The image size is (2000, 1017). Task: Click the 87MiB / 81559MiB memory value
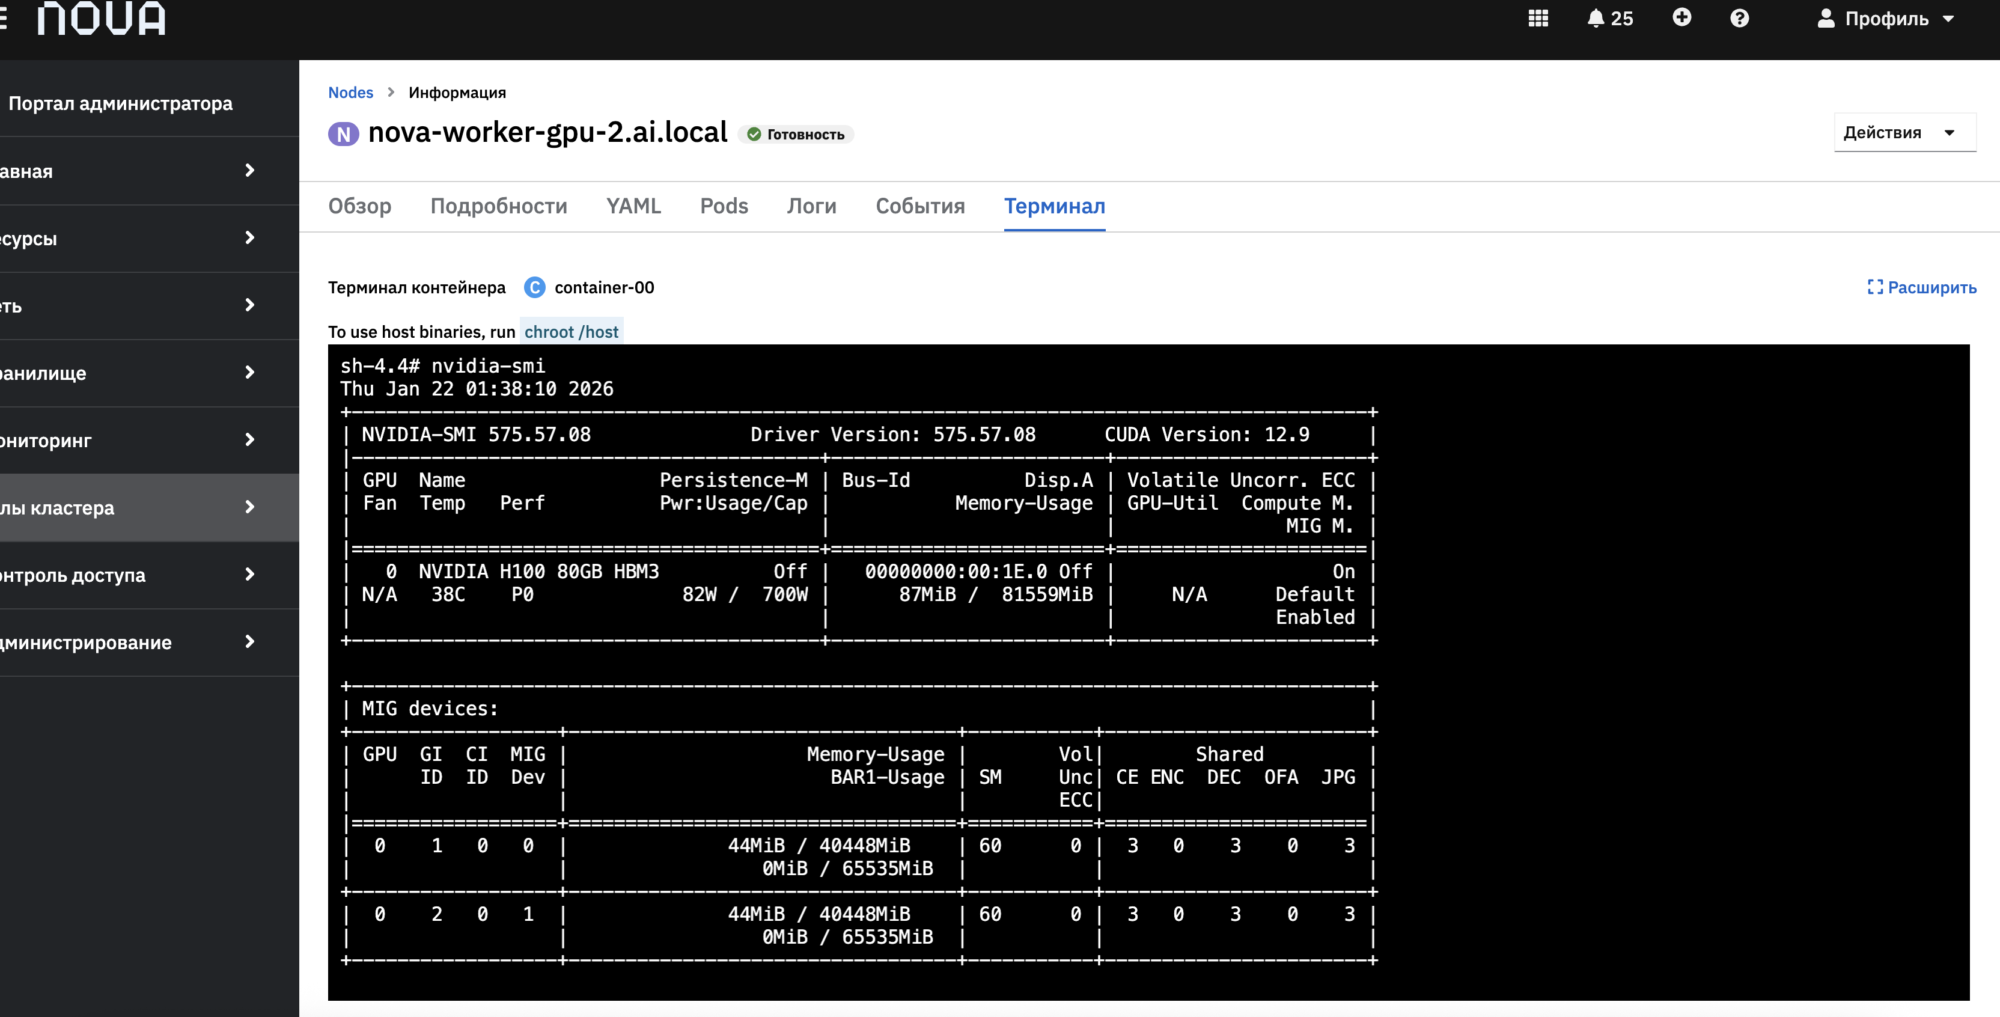click(x=995, y=594)
